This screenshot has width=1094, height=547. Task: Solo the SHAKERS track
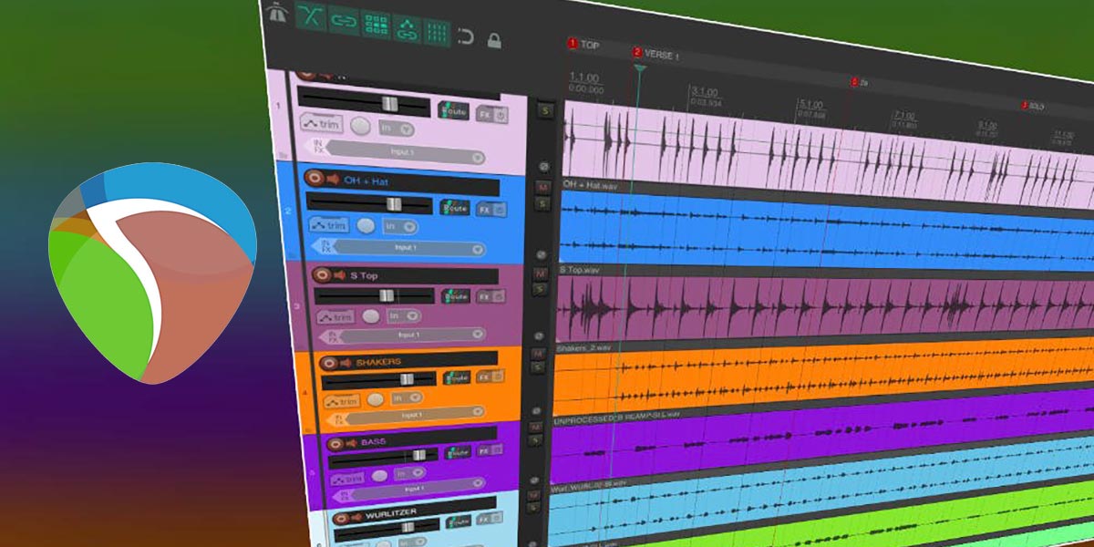click(537, 367)
